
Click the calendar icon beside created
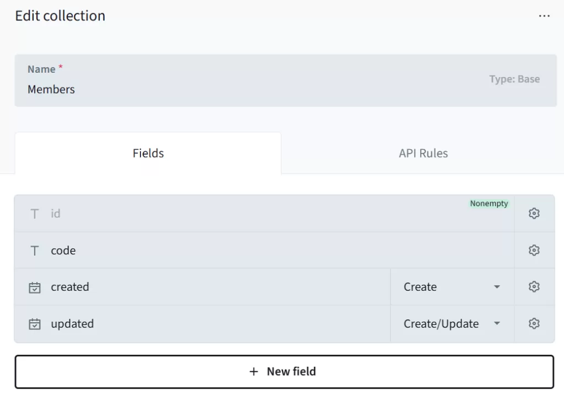pos(35,287)
